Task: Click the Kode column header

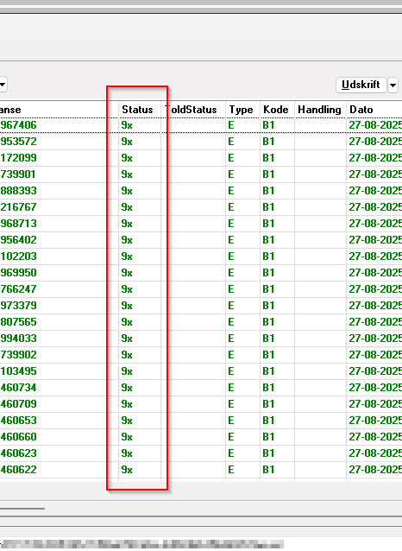Action: (277, 110)
